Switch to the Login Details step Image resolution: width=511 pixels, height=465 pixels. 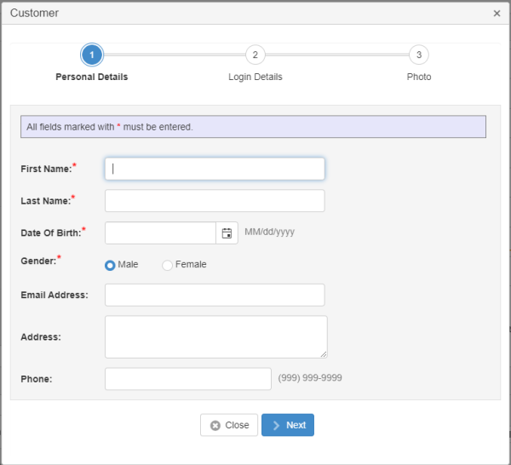pyautogui.click(x=255, y=77)
